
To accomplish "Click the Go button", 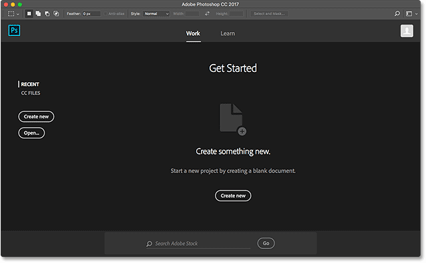I will coord(266,243).
